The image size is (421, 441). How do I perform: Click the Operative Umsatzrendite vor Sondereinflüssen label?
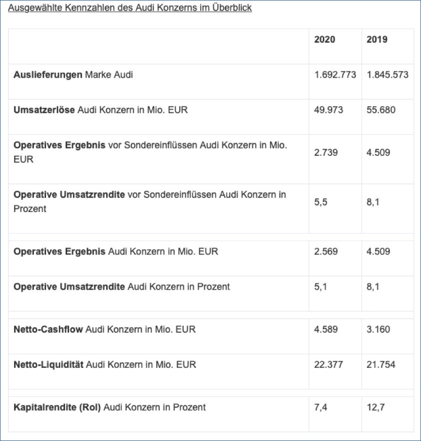[150, 201]
